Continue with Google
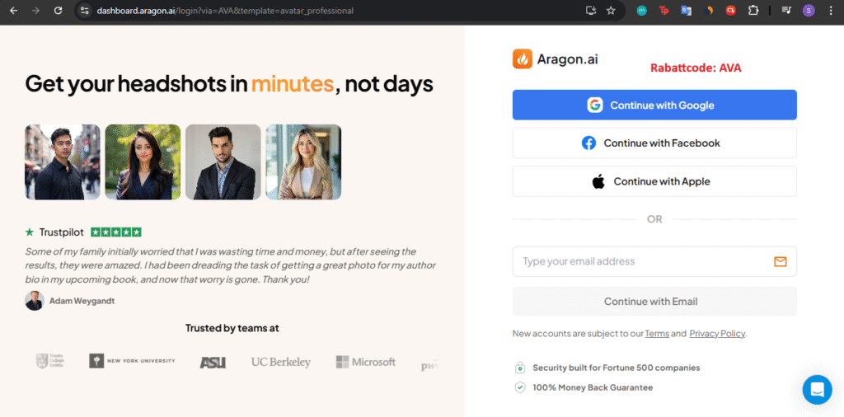 click(654, 105)
